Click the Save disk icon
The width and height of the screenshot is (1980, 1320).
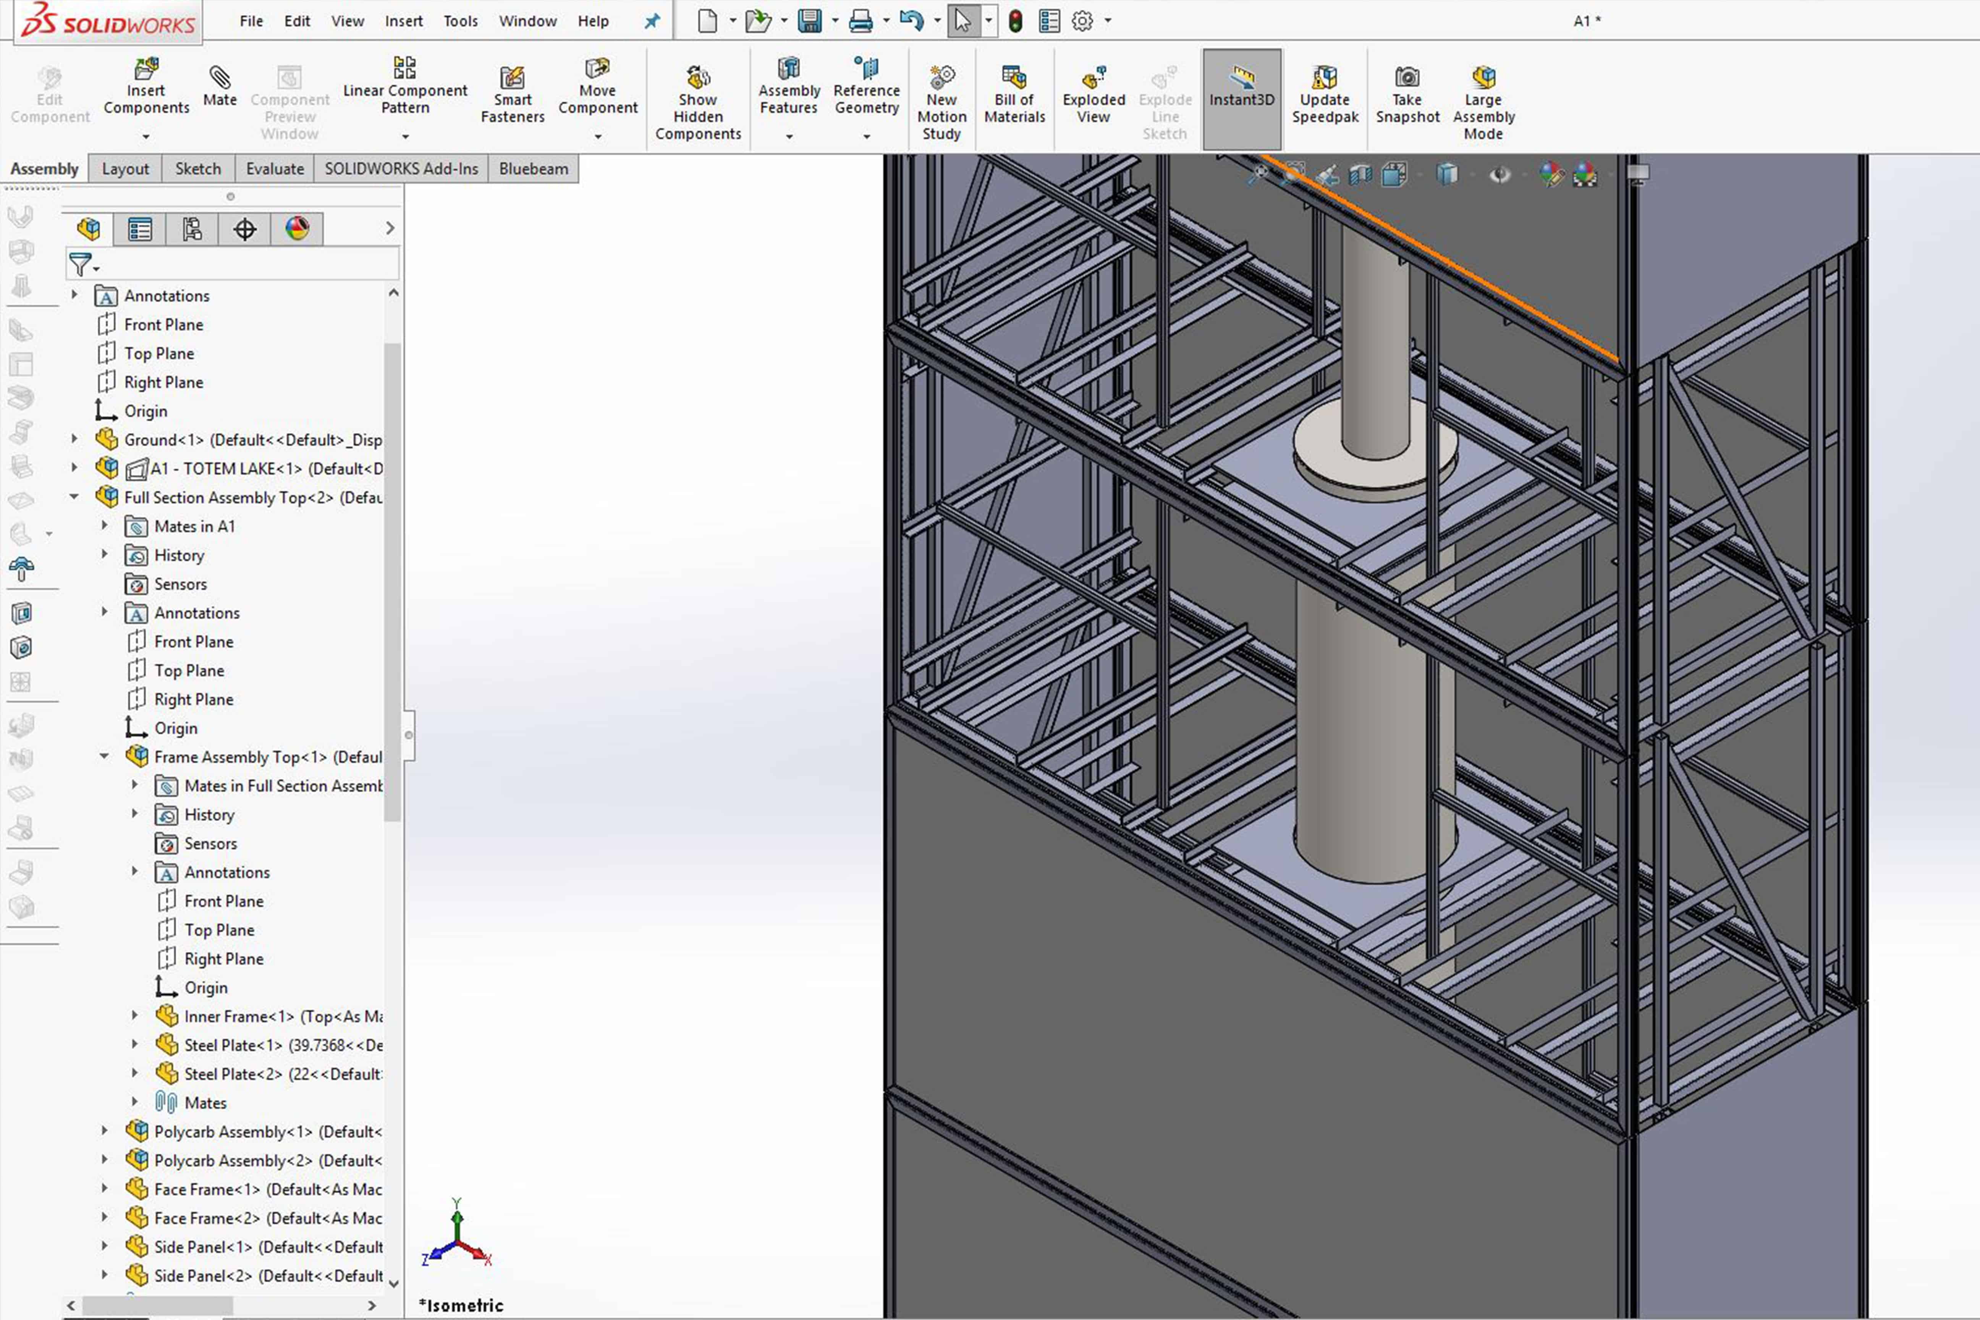pos(809,21)
